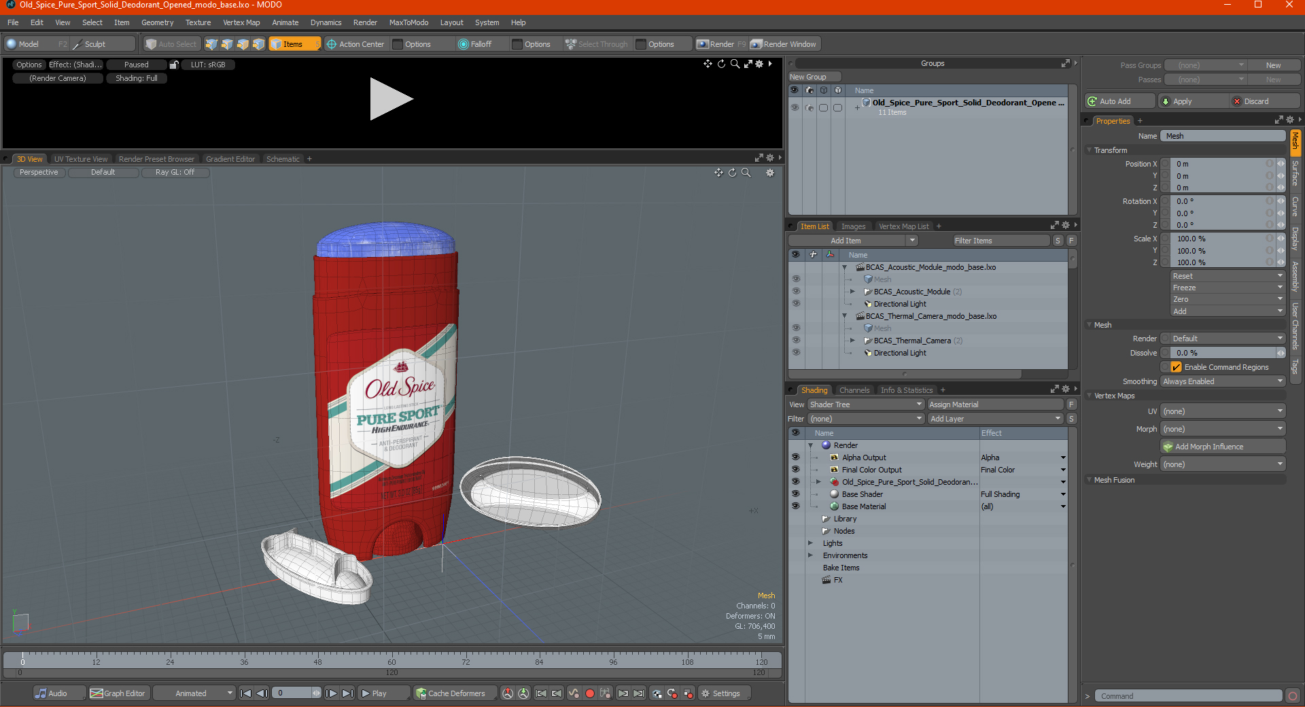Click the preview lock icon beside Paused
1305x707 pixels.
click(174, 65)
